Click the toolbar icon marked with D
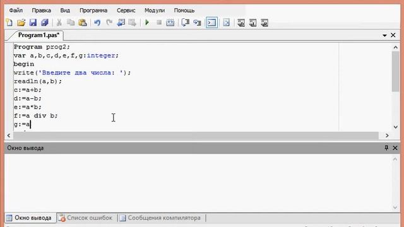The height and width of the screenshot is (227, 404). [241, 23]
